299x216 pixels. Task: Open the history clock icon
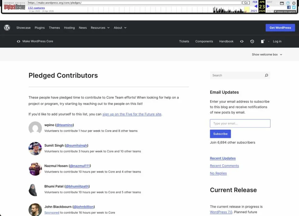pos(252,41)
